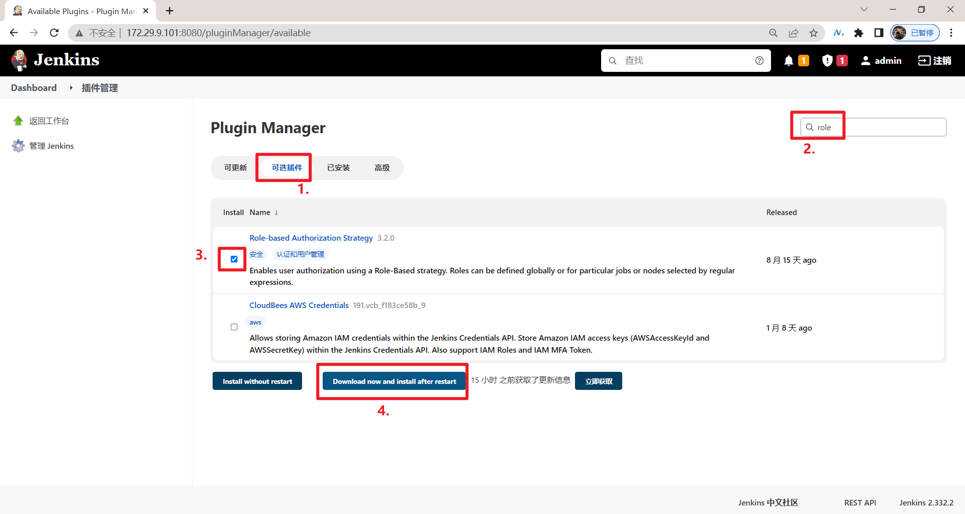Open the notifications bell icon

point(789,61)
